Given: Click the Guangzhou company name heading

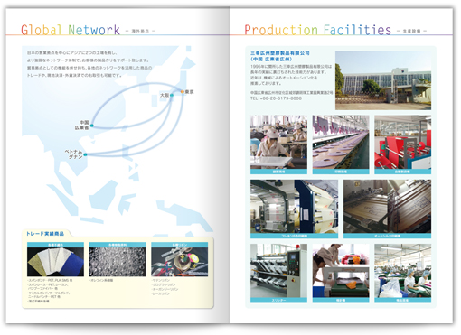Looking at the screenshot, I should point(280,56).
